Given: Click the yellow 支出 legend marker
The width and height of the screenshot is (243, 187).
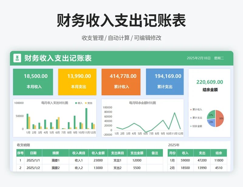Looking at the screenshot, I should click(86, 103).
